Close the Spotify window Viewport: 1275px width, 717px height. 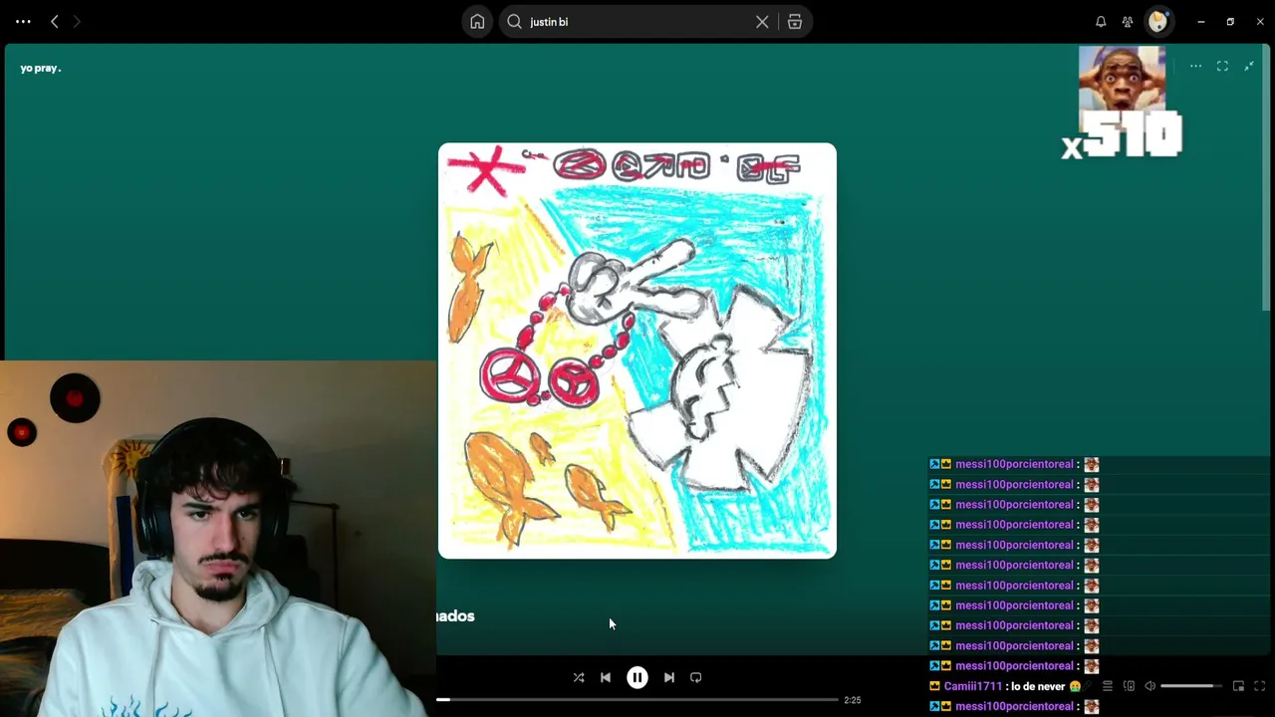pos(1260,21)
